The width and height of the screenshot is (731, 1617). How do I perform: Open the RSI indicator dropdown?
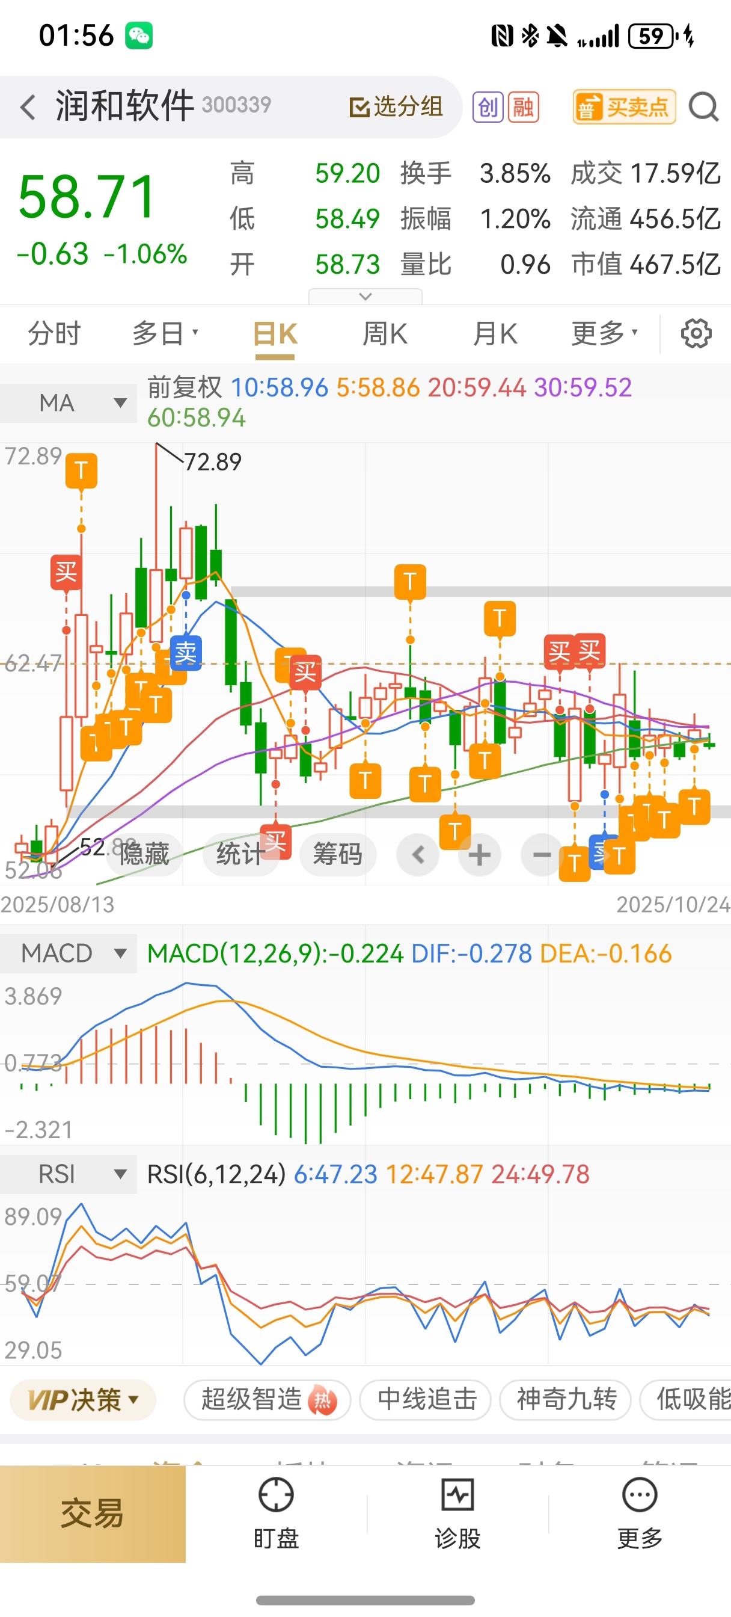pyautogui.click(x=69, y=1174)
